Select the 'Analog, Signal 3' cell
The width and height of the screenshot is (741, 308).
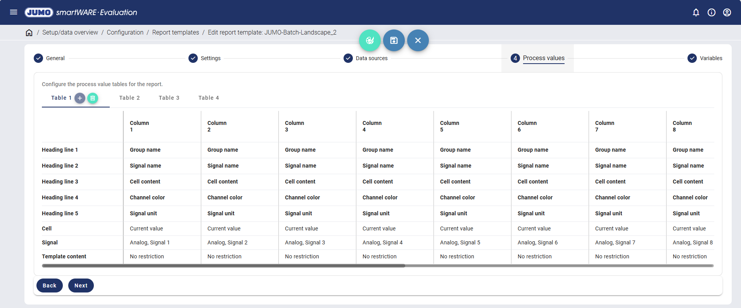(x=305, y=242)
